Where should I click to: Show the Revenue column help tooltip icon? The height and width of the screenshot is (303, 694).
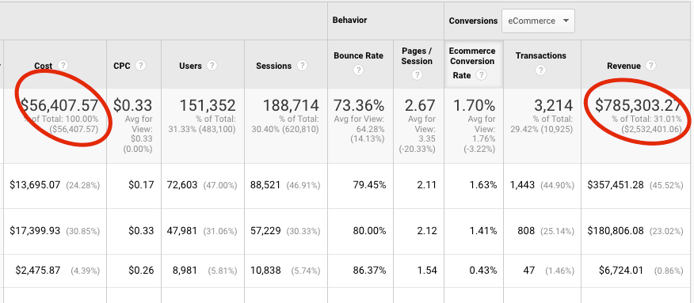pyautogui.click(x=650, y=66)
